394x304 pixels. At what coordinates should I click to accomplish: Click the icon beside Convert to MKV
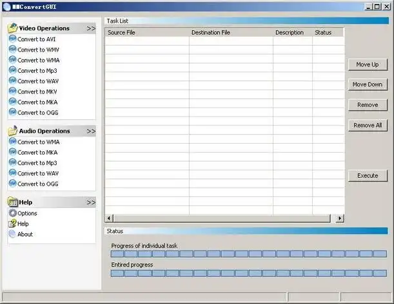click(x=12, y=91)
